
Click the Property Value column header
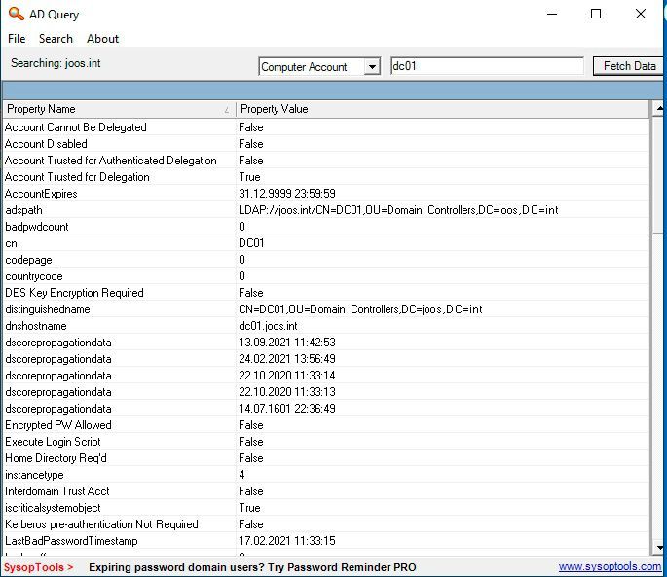tap(442, 109)
